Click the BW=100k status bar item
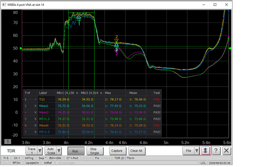Viewport: 267px width, 167px height. pos(55,158)
